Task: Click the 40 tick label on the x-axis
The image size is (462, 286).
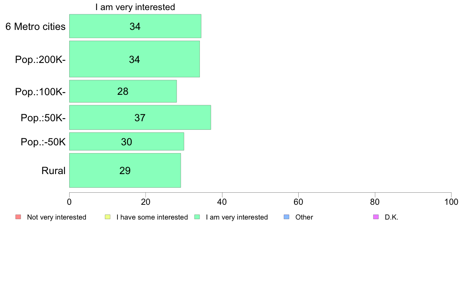Action: [222, 202]
